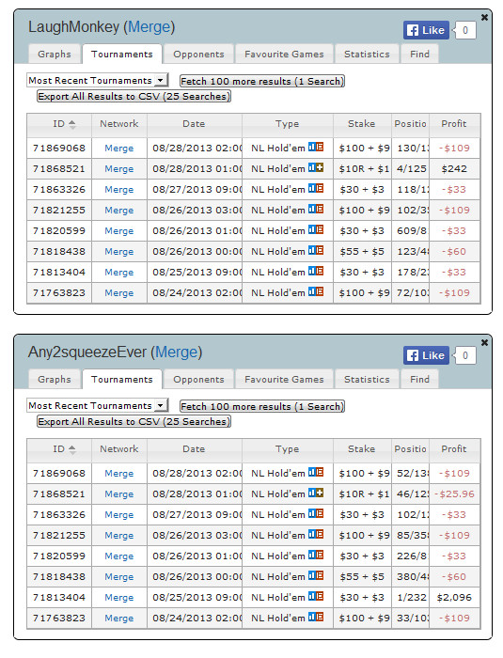Click Merge link in Any2squeezeEver 71813404 row

point(118,598)
